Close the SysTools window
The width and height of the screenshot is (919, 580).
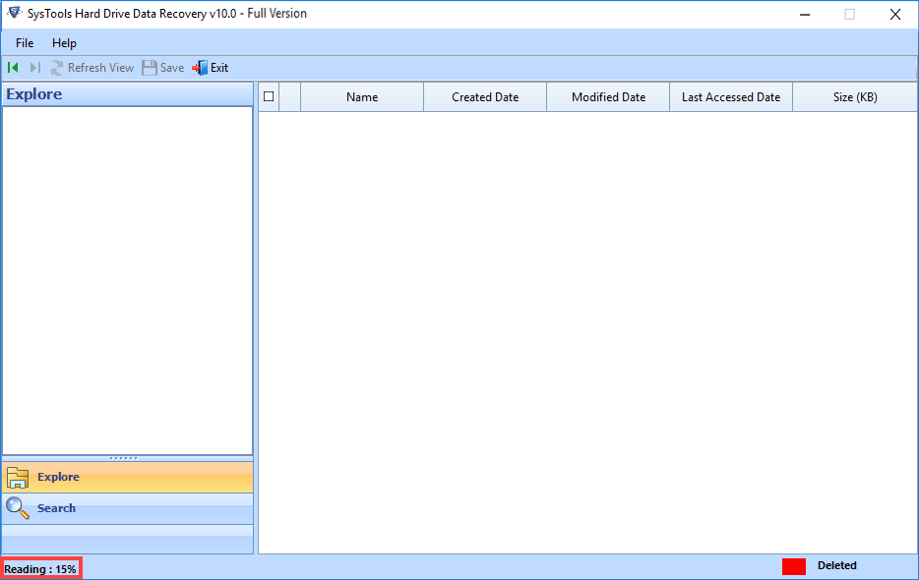895,14
